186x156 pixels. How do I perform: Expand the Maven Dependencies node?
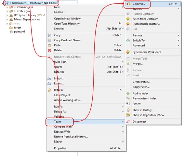coord(7,19)
